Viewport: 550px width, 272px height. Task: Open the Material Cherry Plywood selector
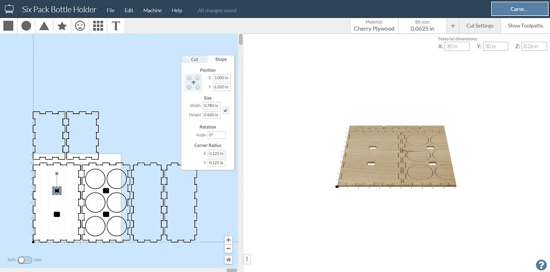coord(374,26)
